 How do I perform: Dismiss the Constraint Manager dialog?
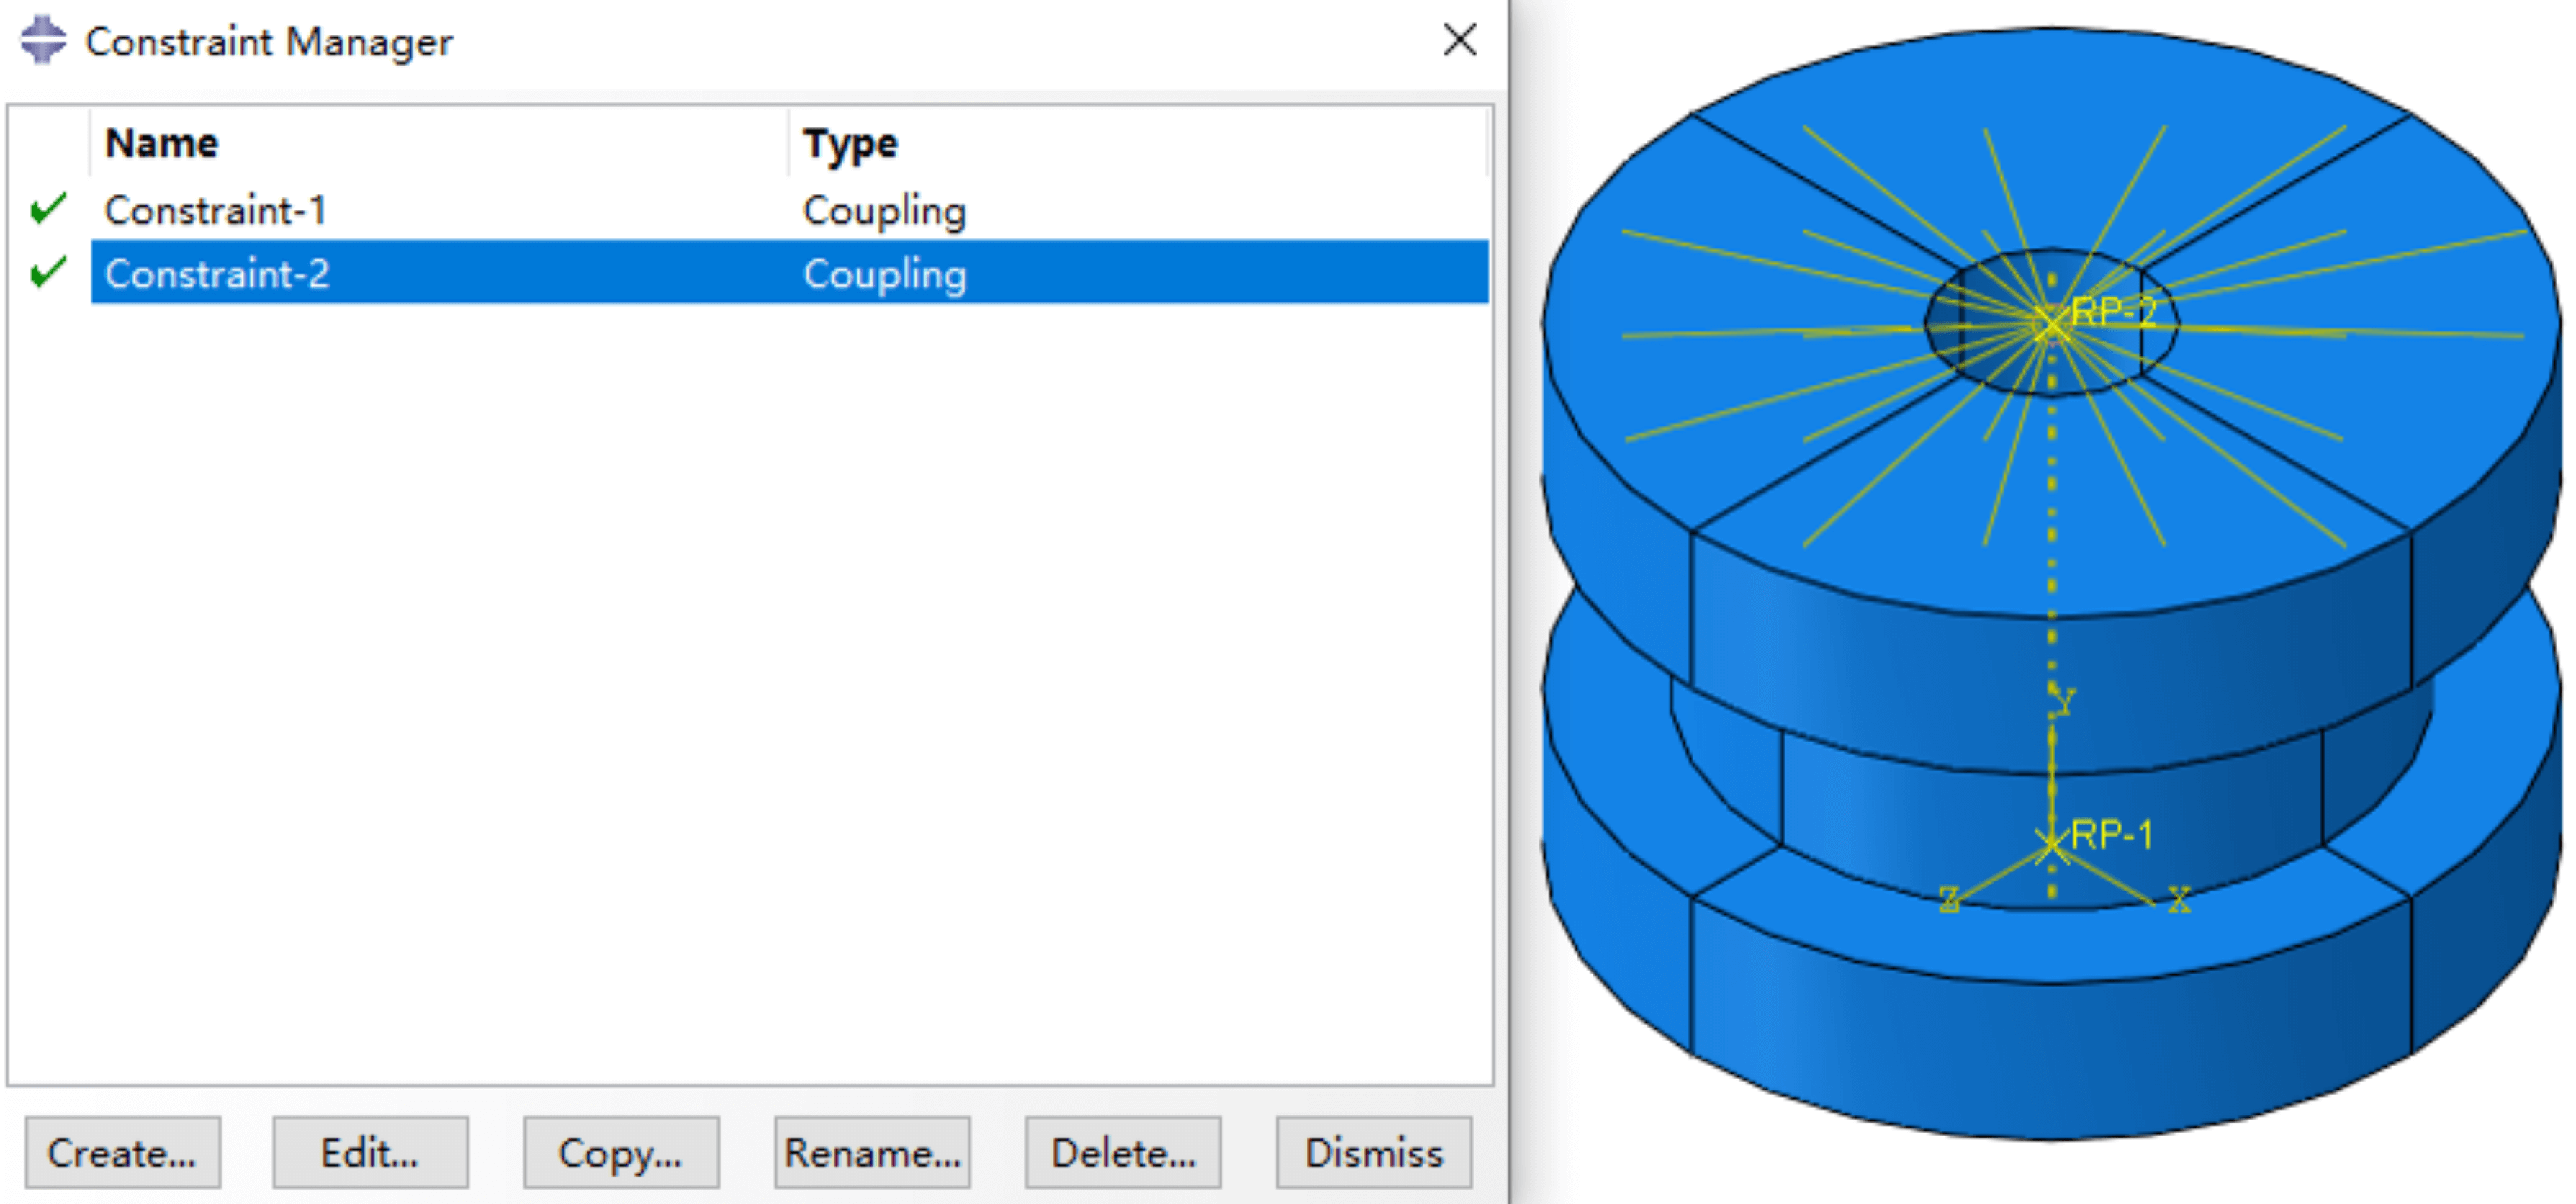click(x=1374, y=1153)
